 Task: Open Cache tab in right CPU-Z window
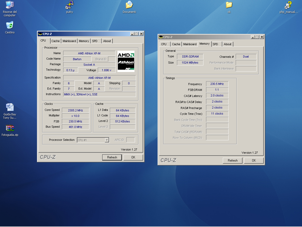[x=176, y=44]
